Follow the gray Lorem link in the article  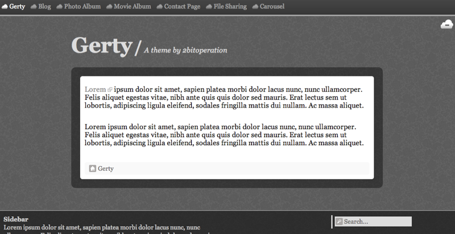(x=95, y=89)
